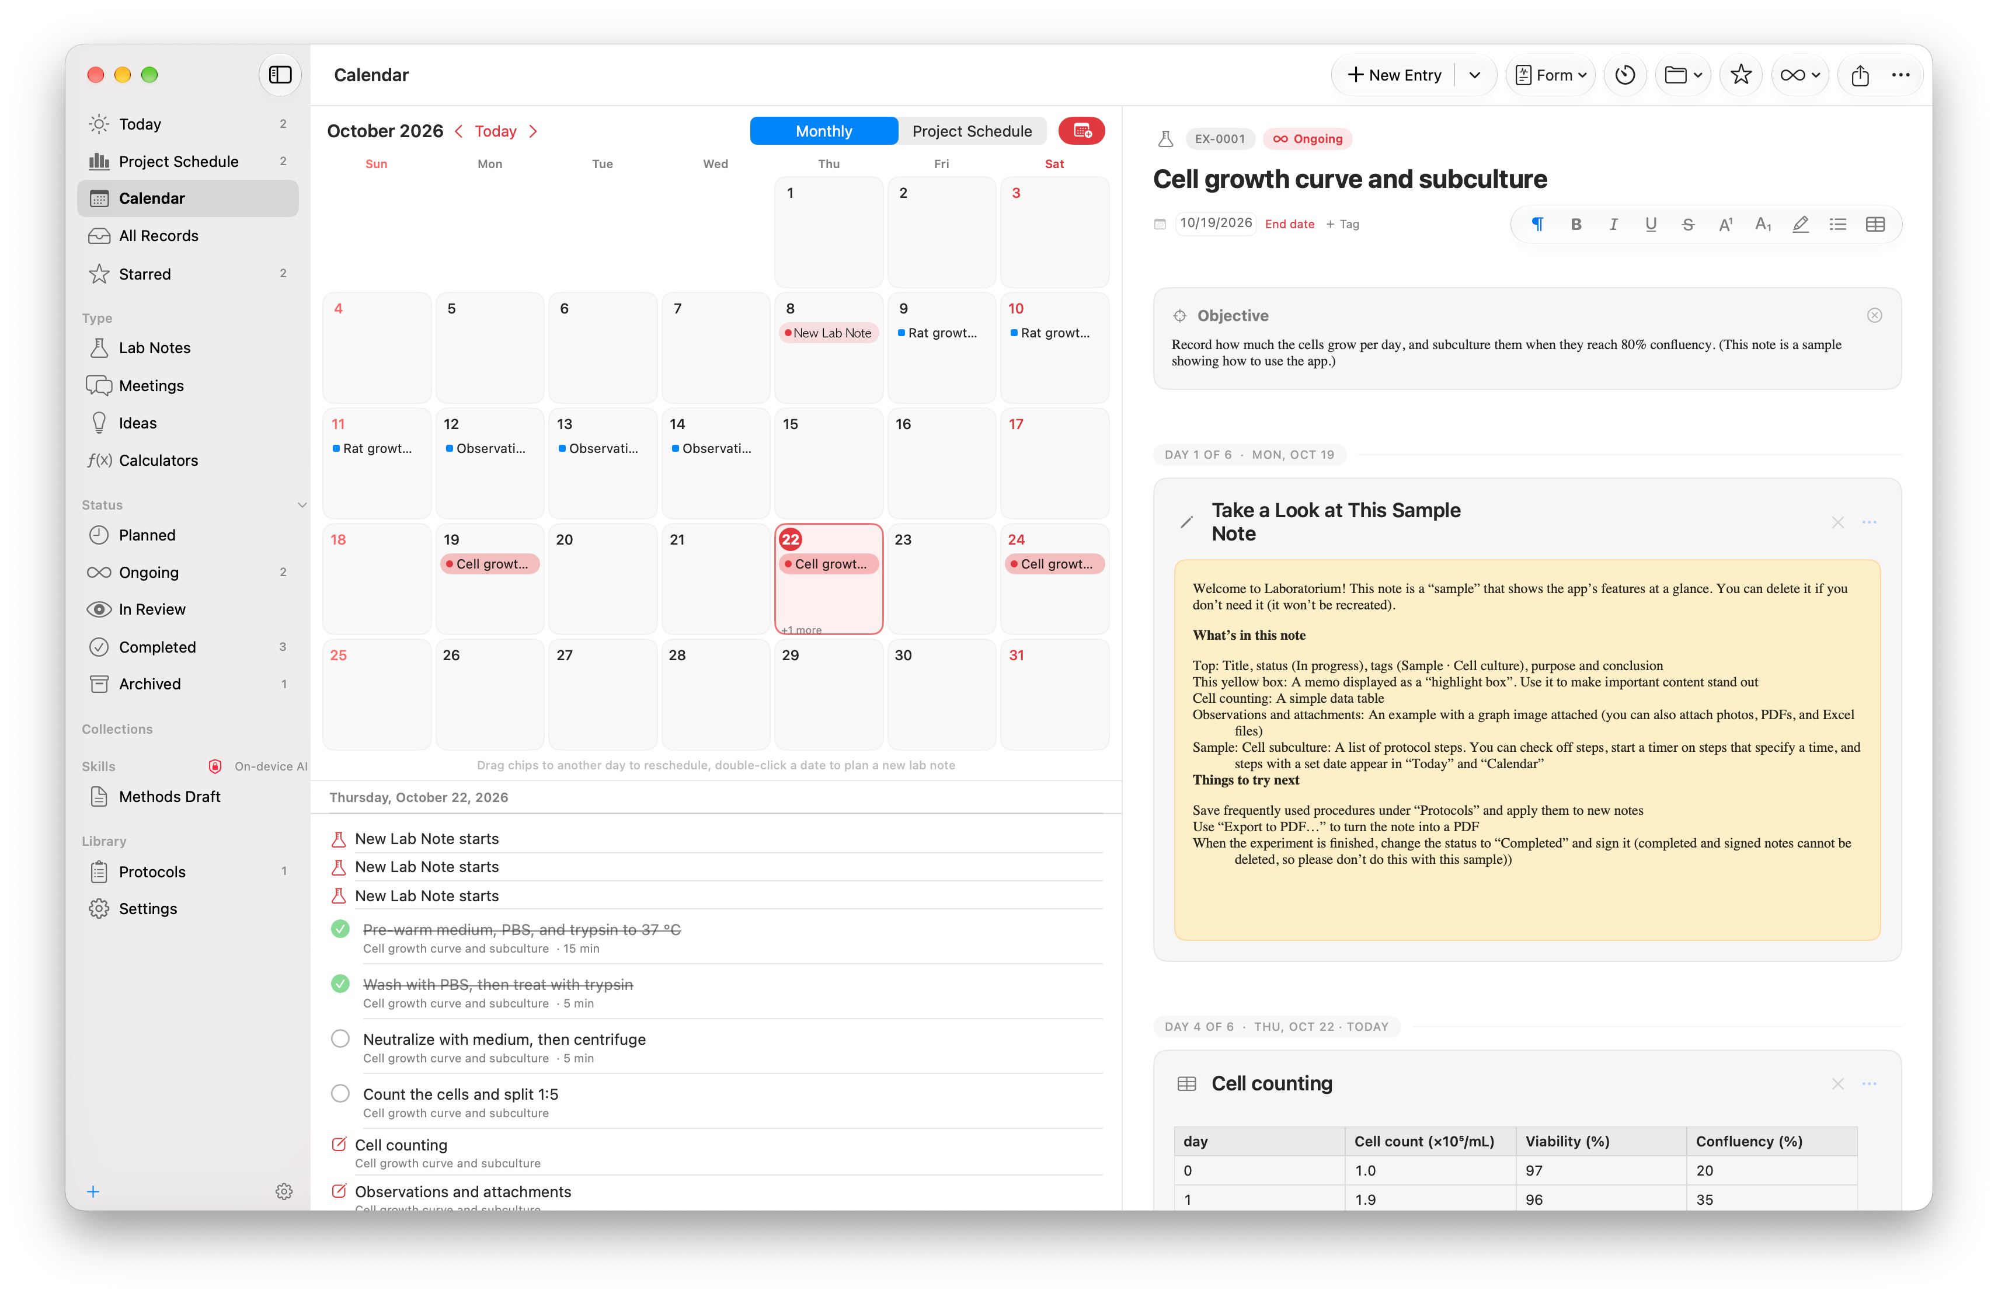Open All Records in sidebar
1998x1297 pixels.
[188, 236]
